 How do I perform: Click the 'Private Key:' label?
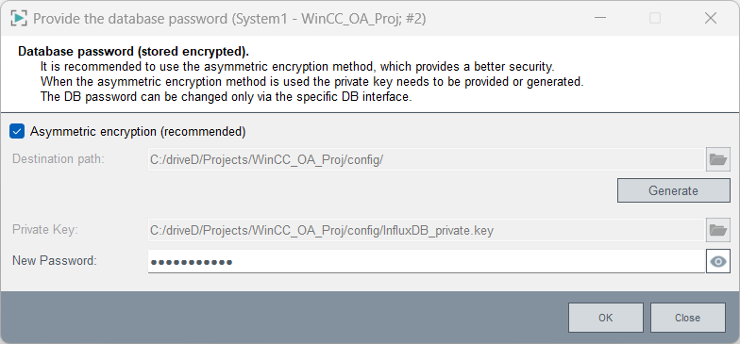(45, 230)
